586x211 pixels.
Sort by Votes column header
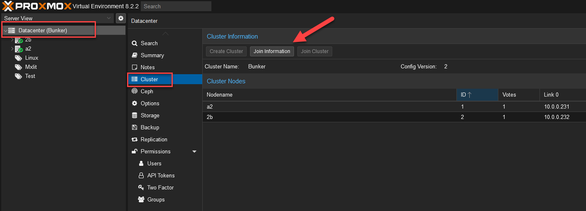point(519,95)
